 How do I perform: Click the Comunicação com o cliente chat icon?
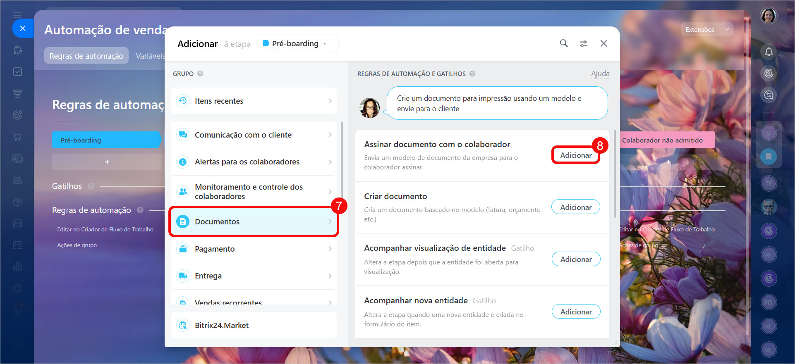[182, 135]
